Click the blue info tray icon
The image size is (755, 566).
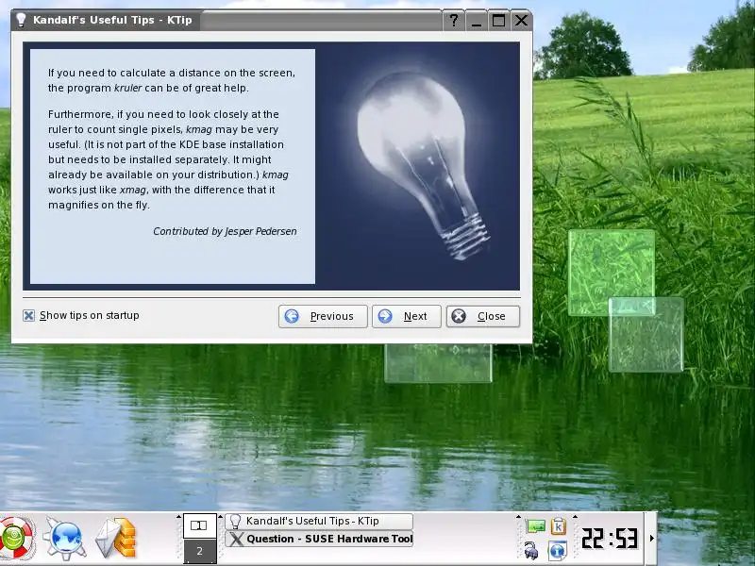click(x=558, y=551)
